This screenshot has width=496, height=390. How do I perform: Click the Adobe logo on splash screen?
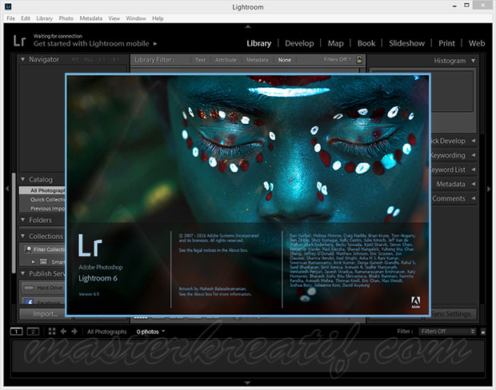pyautogui.click(x=416, y=302)
